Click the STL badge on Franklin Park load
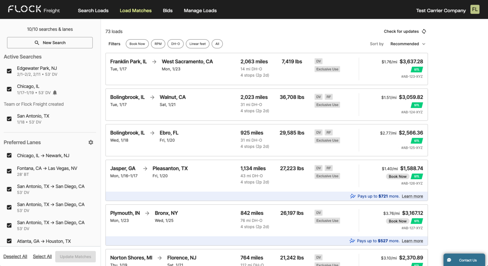 click(x=417, y=70)
